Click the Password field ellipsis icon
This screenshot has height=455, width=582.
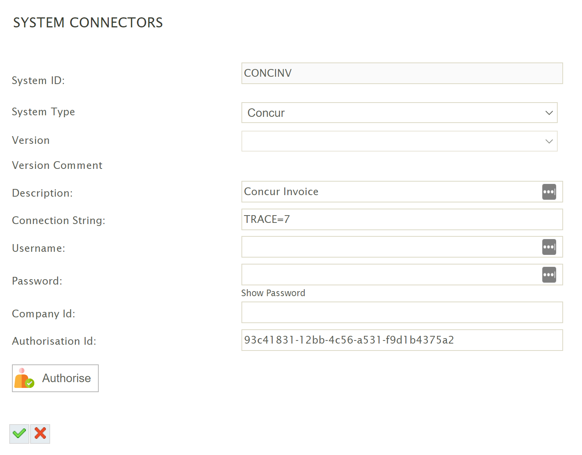pyautogui.click(x=549, y=275)
